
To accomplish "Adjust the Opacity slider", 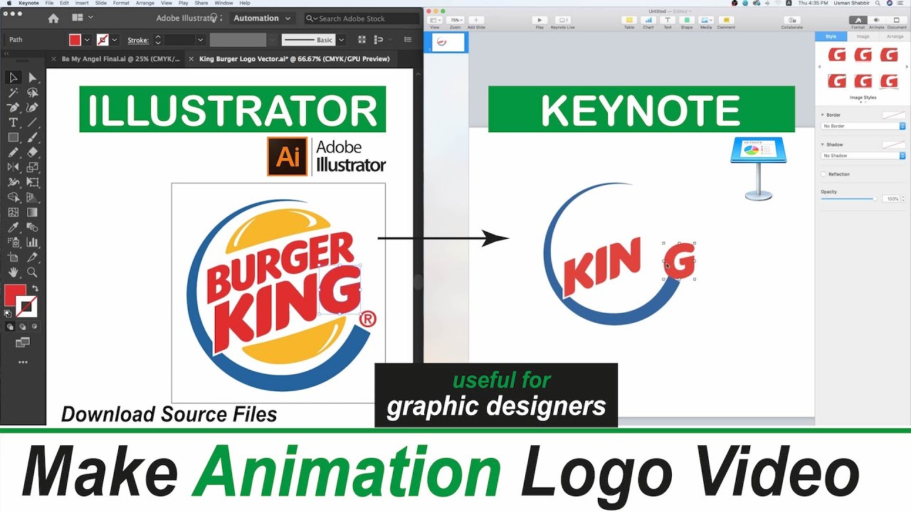I will pyautogui.click(x=848, y=199).
